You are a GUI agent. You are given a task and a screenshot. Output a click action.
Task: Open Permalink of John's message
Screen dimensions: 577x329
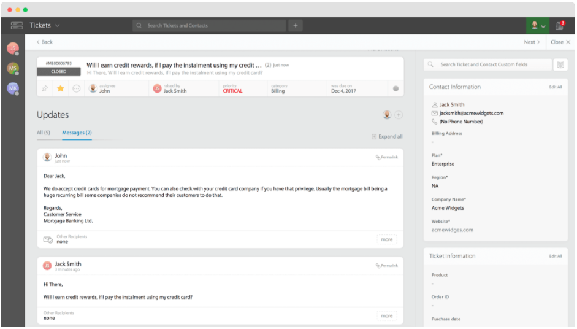(387, 157)
